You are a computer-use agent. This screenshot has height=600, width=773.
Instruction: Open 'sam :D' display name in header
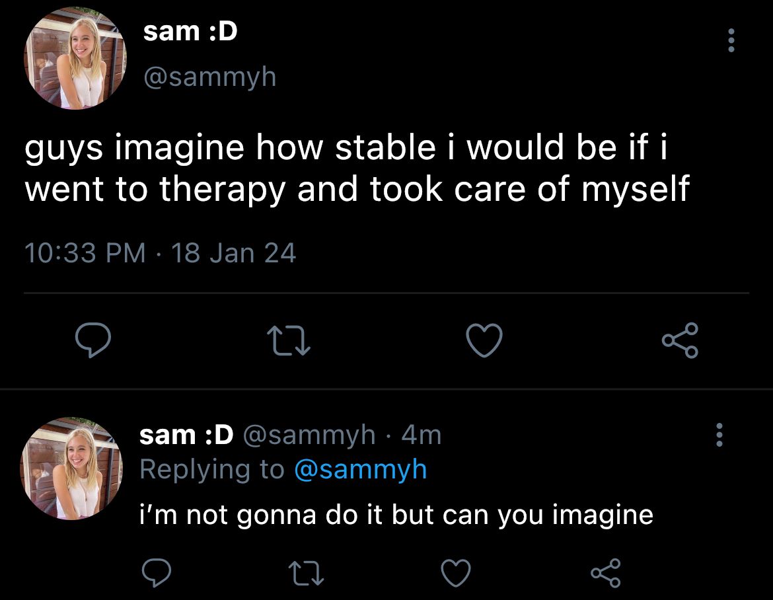tap(190, 32)
